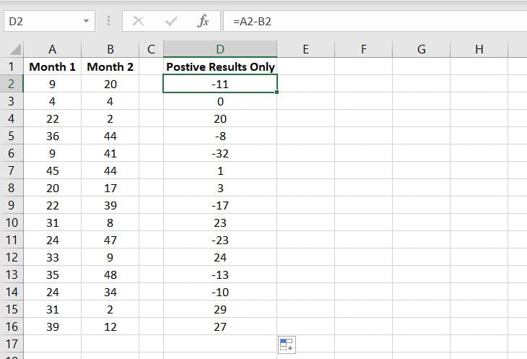Select column D header

tap(220, 49)
